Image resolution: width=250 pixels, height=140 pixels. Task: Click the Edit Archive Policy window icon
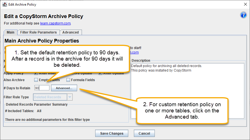[x=5, y=4]
